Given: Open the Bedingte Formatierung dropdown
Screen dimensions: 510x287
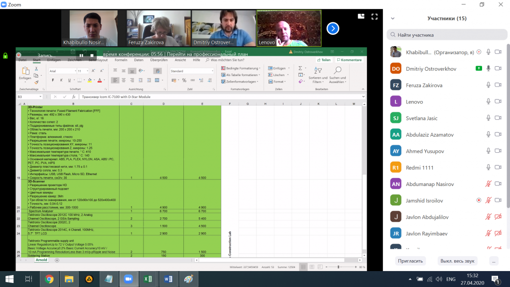Looking at the screenshot, I should point(241,68).
